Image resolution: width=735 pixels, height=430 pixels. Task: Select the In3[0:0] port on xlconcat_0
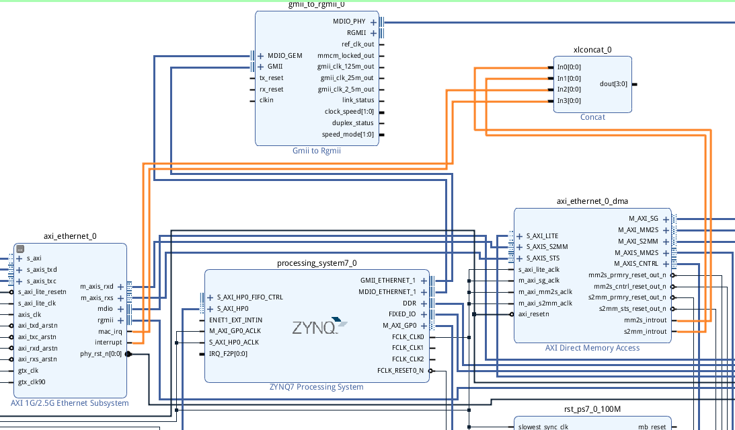coord(569,101)
